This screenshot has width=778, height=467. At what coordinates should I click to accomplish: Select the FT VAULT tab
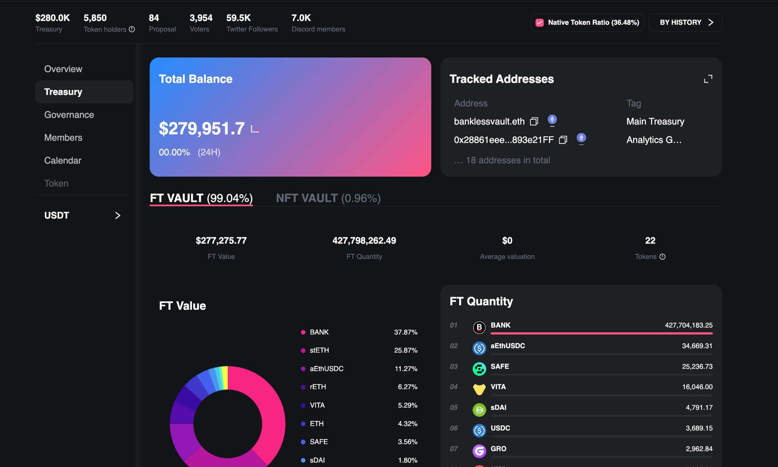click(201, 198)
